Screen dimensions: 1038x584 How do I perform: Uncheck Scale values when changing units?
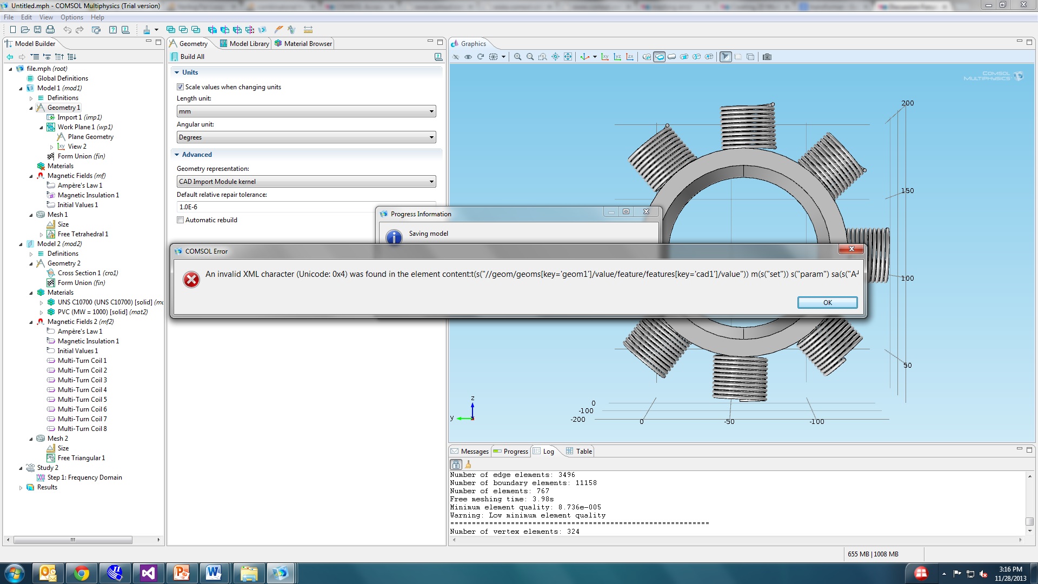click(181, 87)
